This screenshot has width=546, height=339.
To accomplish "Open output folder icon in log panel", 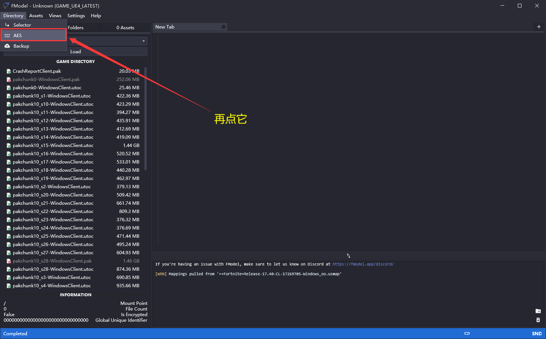I will (538, 311).
